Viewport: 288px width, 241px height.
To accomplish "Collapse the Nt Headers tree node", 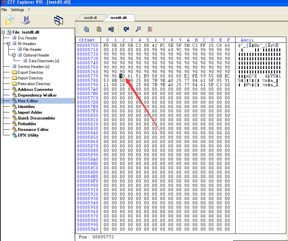I will [x=9, y=44].
